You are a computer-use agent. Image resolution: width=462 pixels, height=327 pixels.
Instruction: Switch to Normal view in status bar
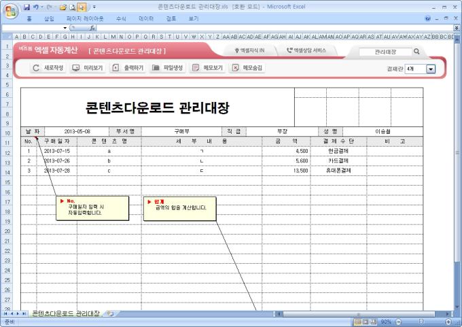coord(357,322)
